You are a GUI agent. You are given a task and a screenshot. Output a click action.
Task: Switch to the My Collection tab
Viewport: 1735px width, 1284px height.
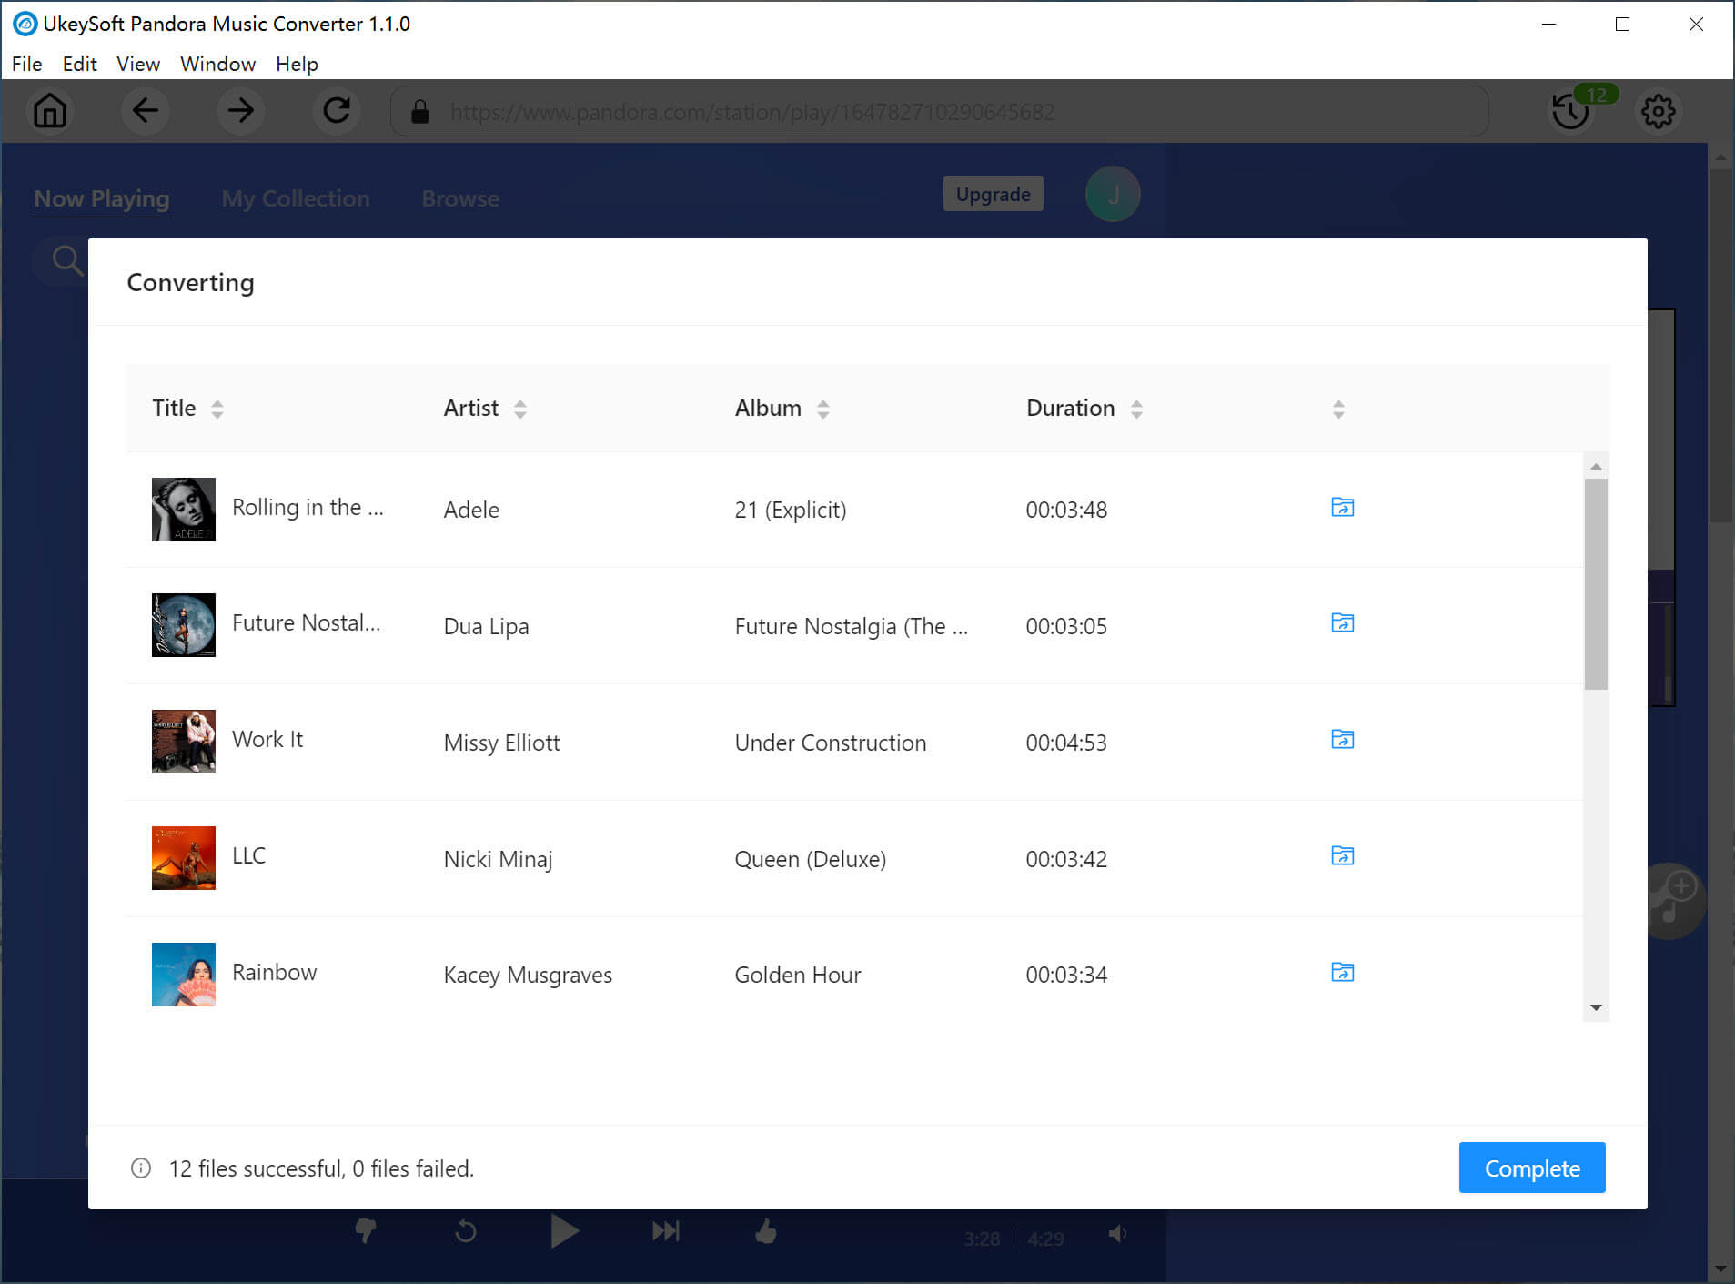click(295, 198)
